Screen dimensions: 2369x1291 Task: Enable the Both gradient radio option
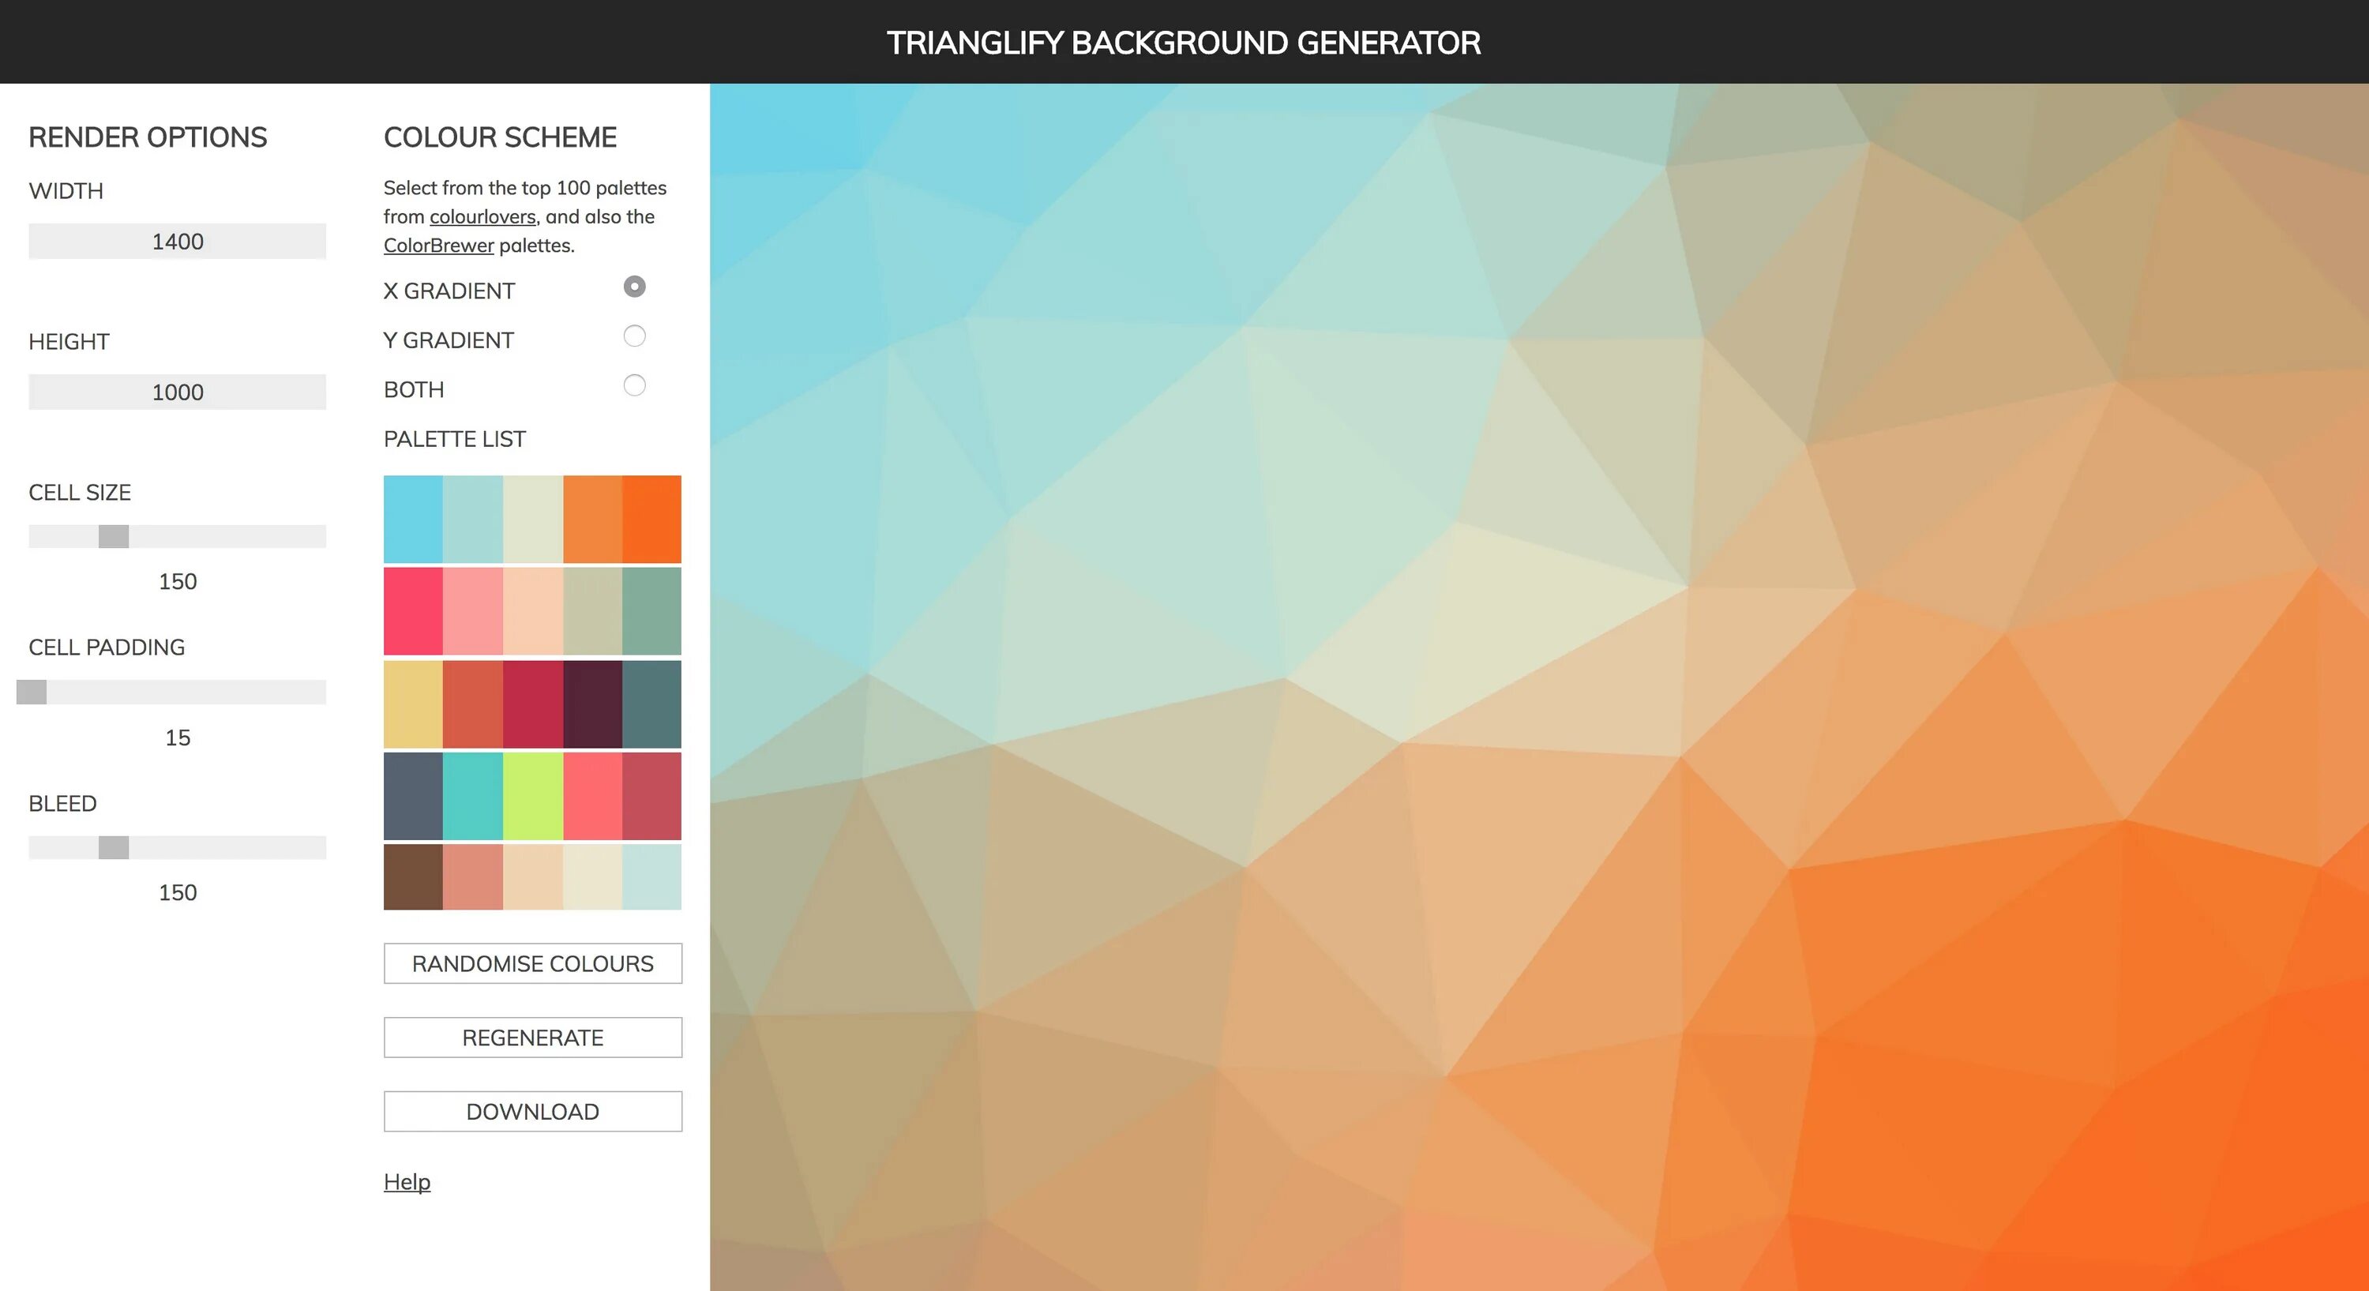[x=633, y=385]
